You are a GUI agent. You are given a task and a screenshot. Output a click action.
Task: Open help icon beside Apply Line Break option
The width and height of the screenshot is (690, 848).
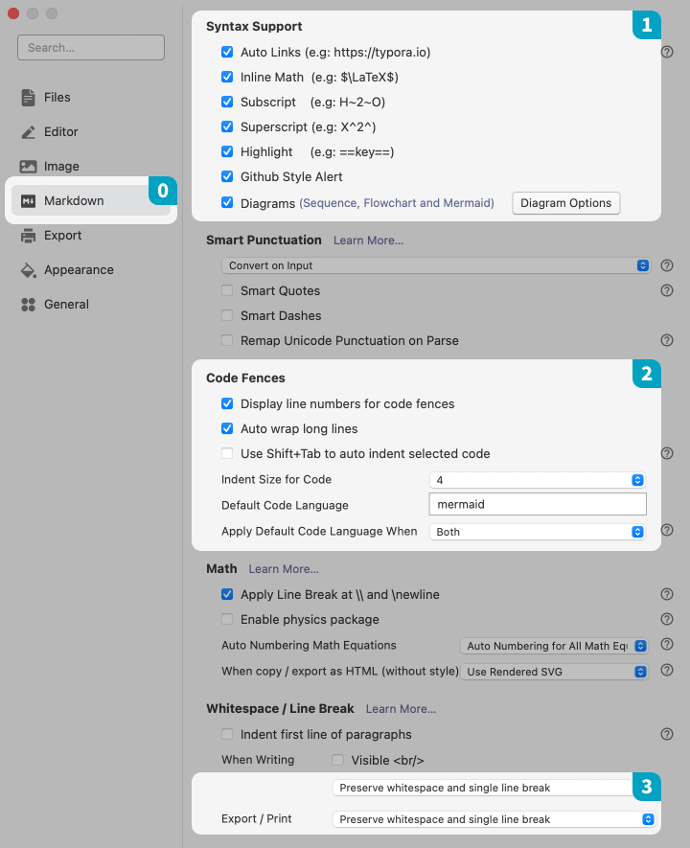[667, 594]
